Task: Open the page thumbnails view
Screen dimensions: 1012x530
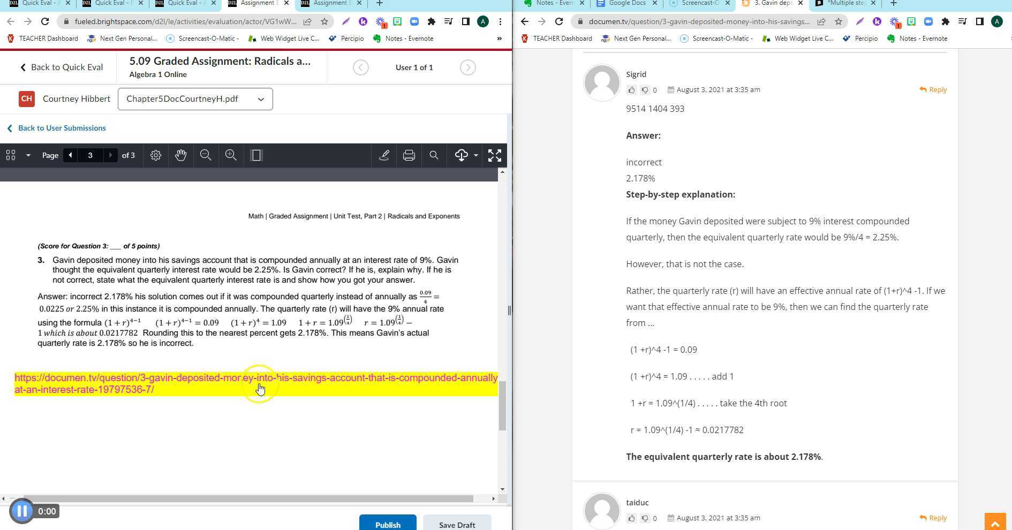Action: coord(11,155)
